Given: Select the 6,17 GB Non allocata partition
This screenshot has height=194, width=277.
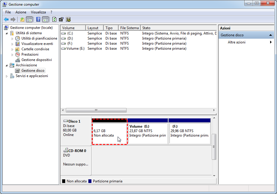Looking at the screenshot, I should pyautogui.click(x=109, y=132).
